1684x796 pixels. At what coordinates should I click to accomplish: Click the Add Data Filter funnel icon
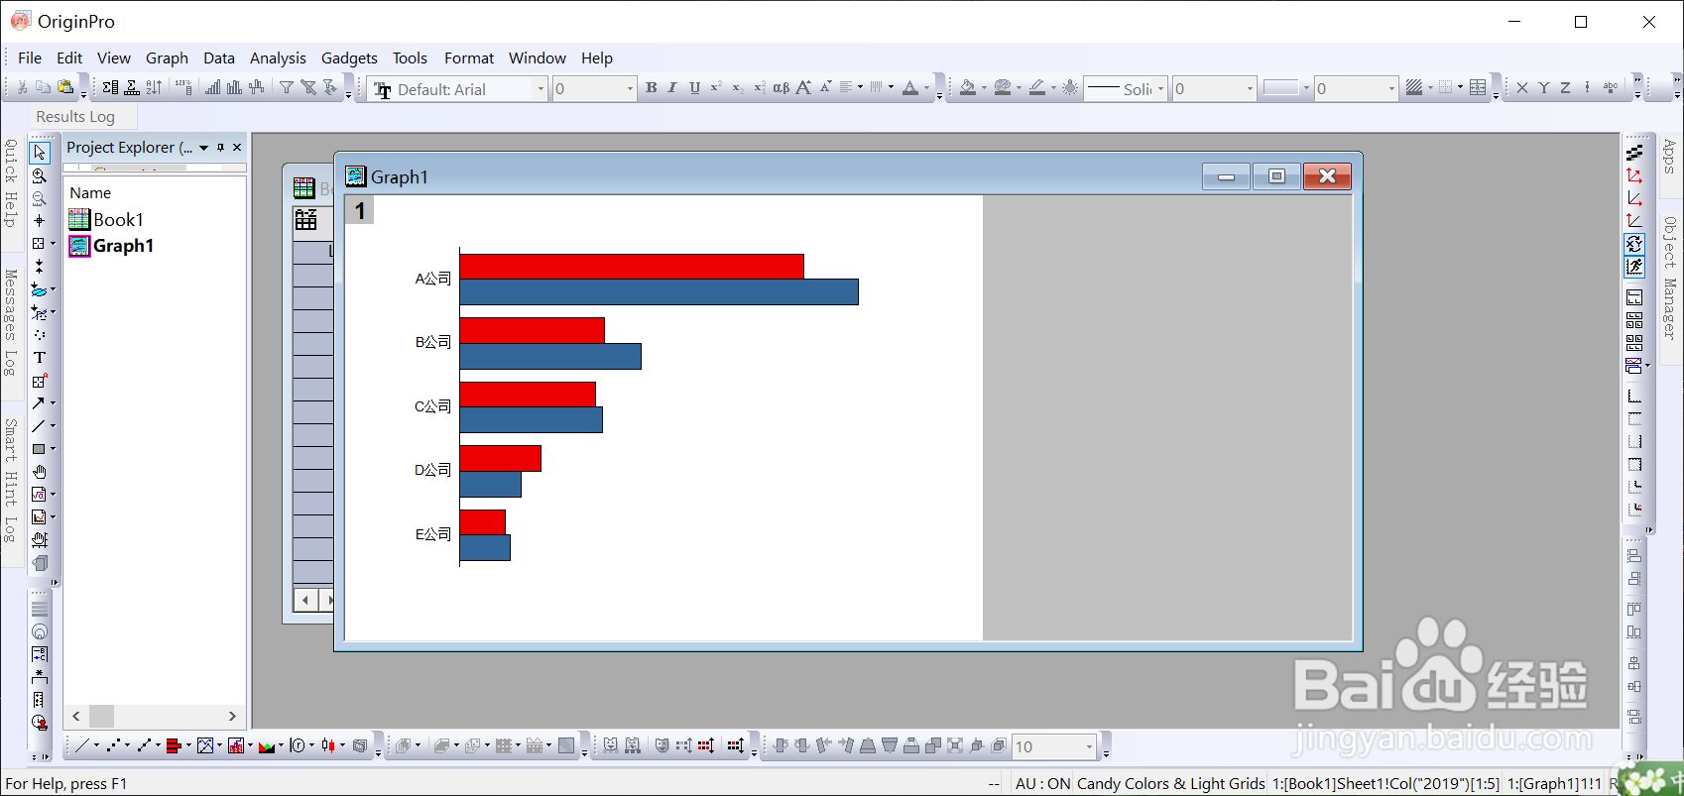tap(286, 88)
